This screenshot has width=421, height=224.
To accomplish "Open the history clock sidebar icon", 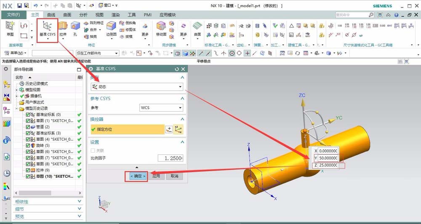I will pyautogui.click(x=6, y=173).
